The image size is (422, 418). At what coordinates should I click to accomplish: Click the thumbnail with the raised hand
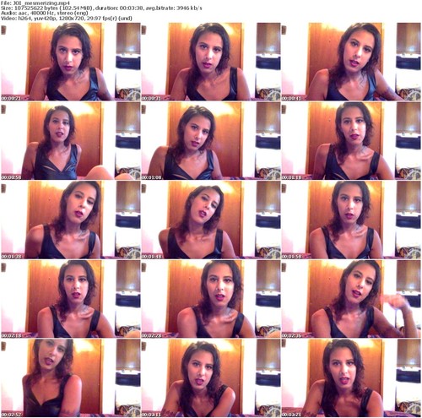click(351, 299)
